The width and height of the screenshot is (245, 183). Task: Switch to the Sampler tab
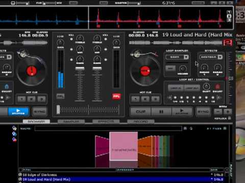71,121
